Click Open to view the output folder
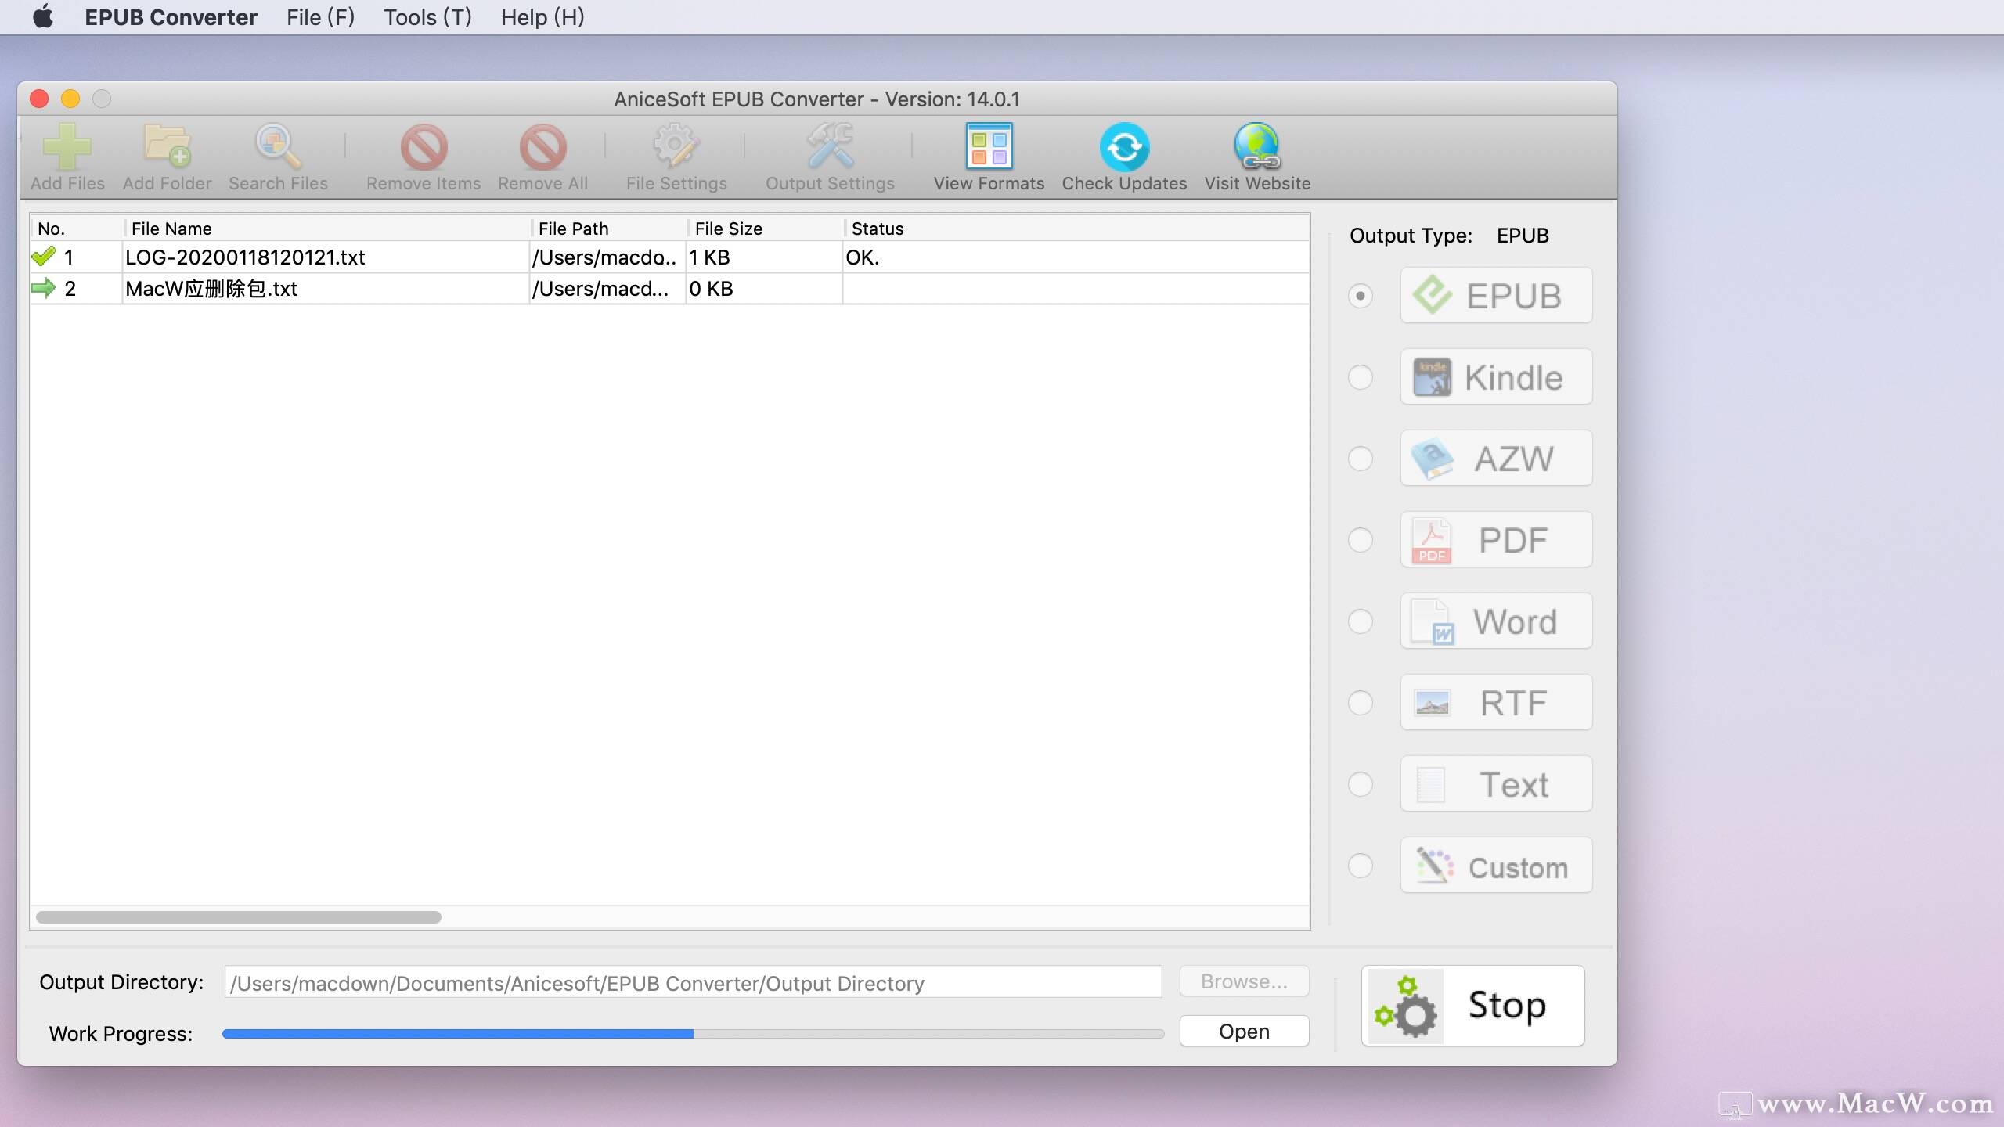 1243,1031
